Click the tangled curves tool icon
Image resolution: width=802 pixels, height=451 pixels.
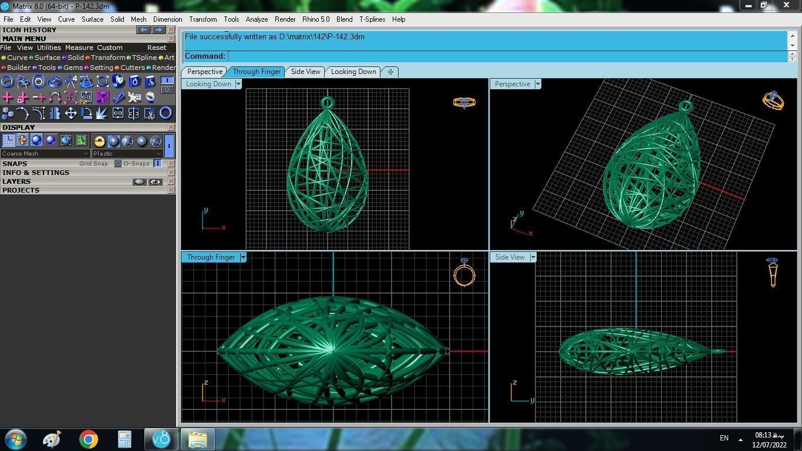click(x=23, y=82)
